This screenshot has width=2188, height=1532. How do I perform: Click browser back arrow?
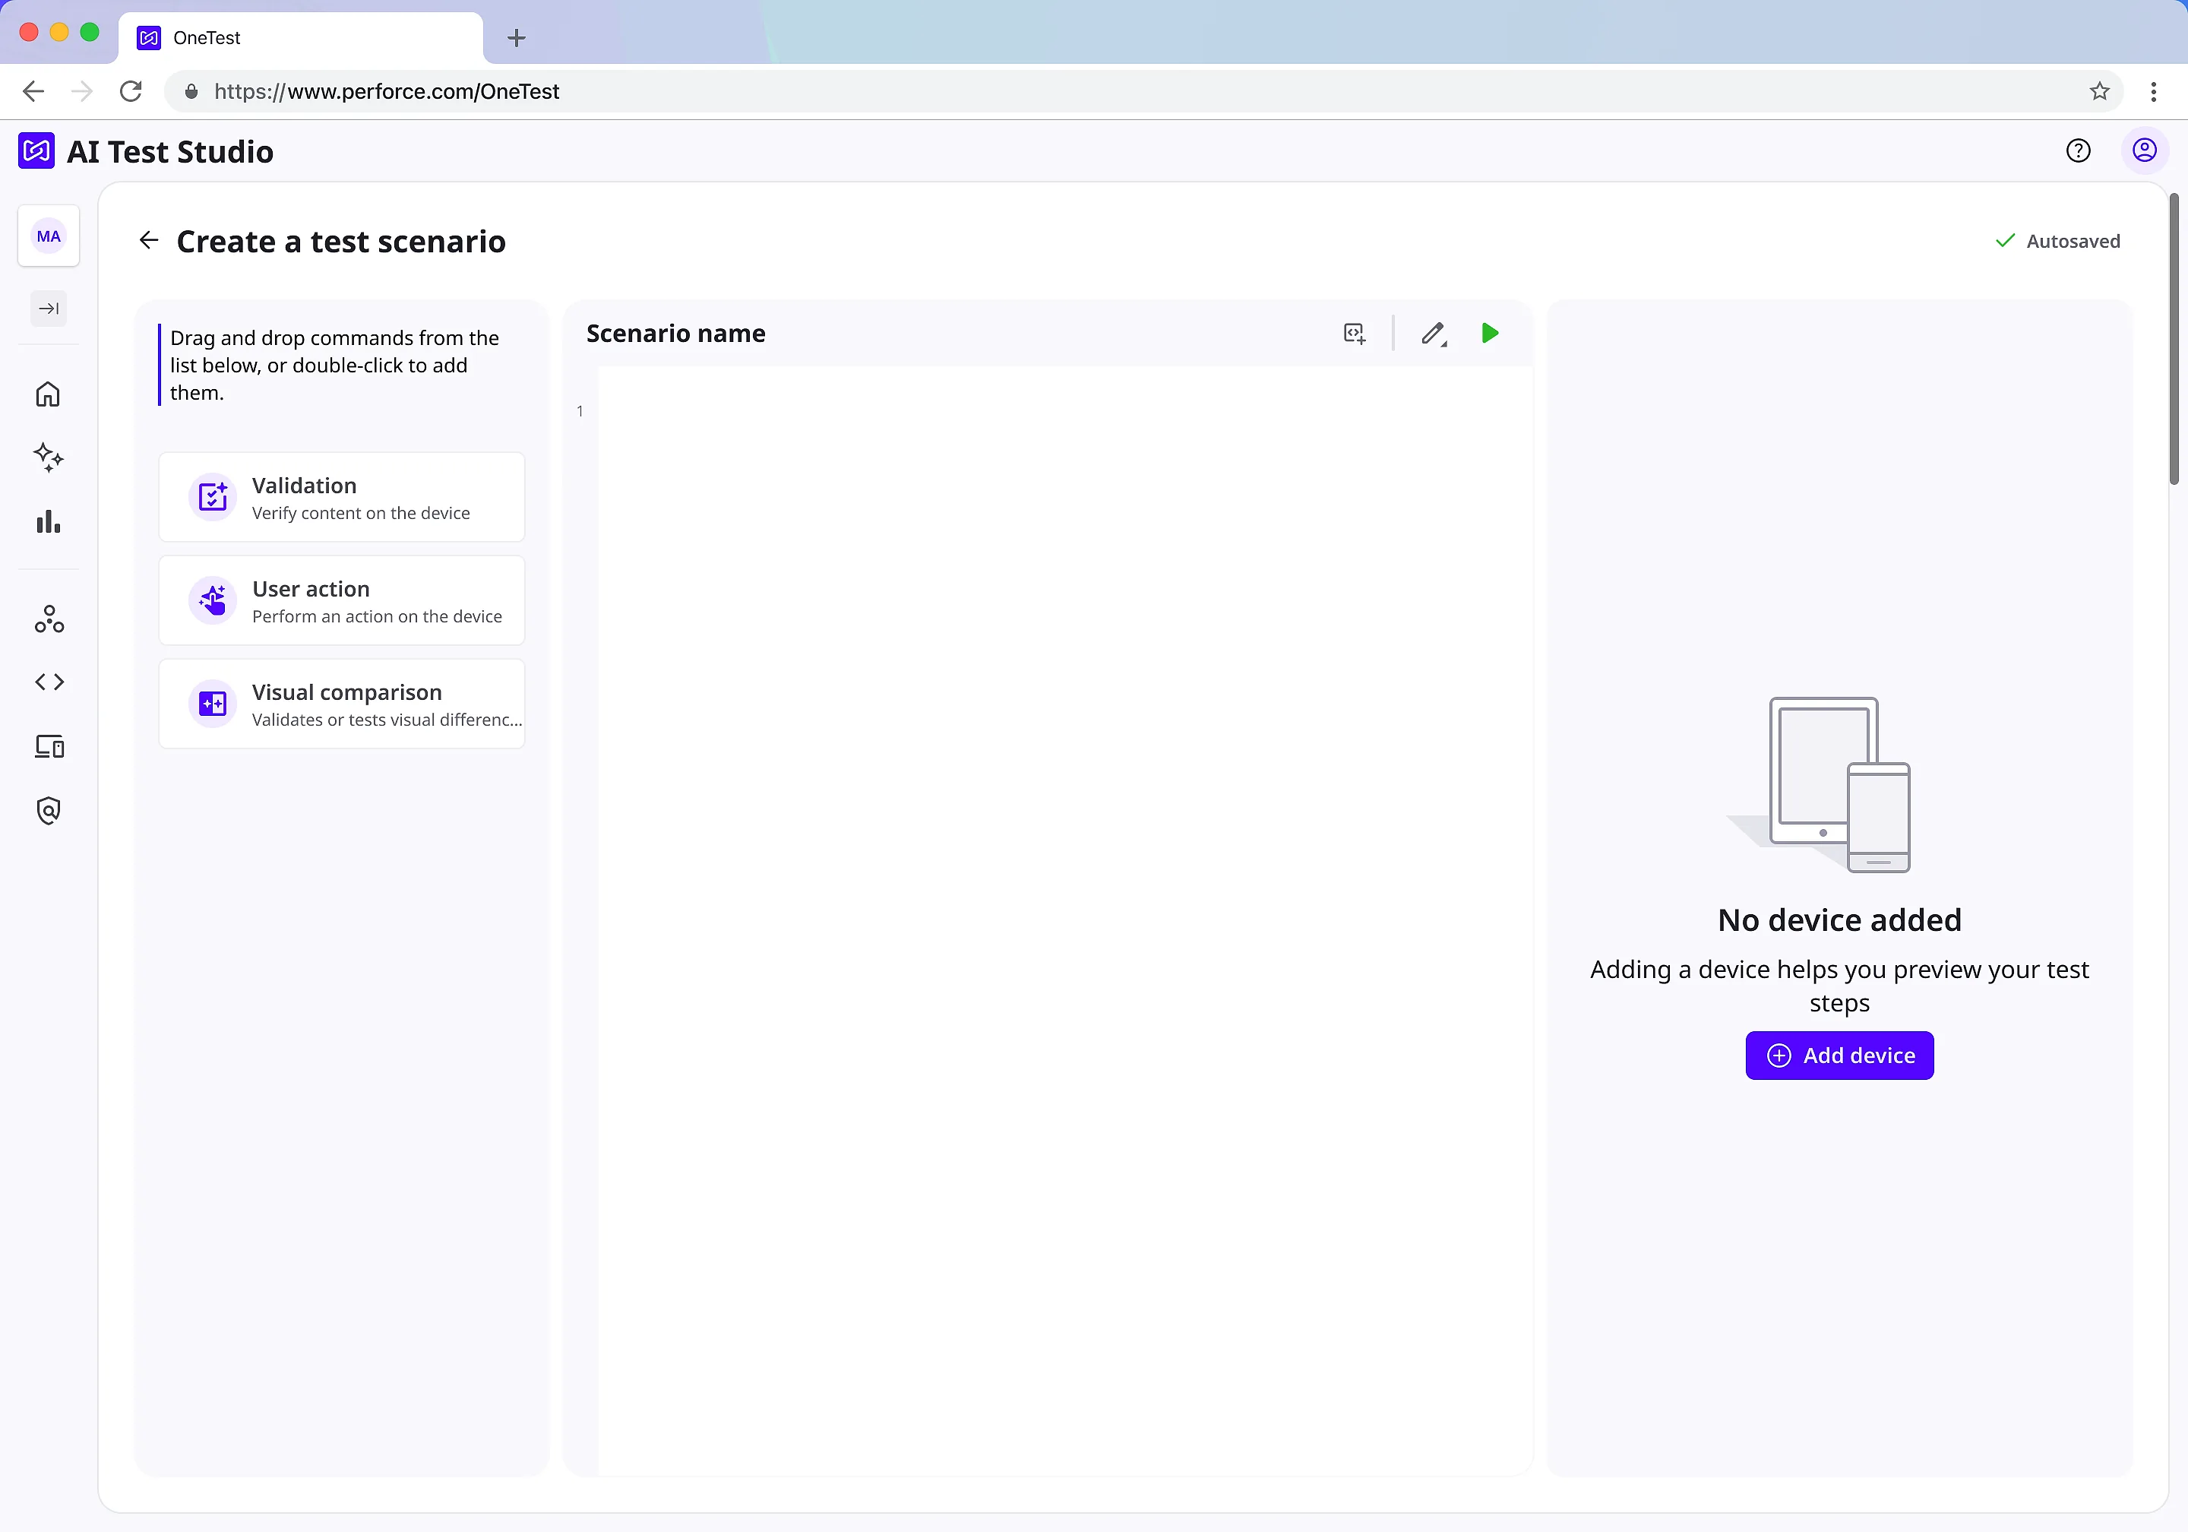(x=33, y=91)
